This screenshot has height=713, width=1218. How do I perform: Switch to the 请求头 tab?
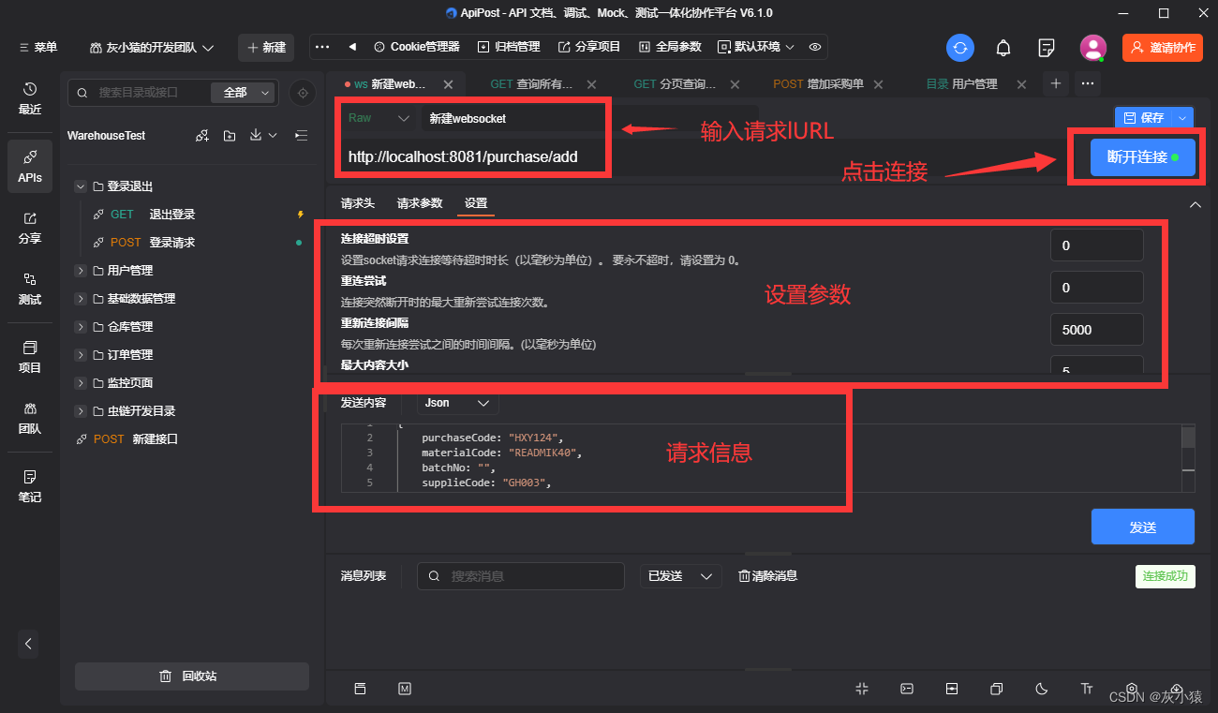[358, 203]
